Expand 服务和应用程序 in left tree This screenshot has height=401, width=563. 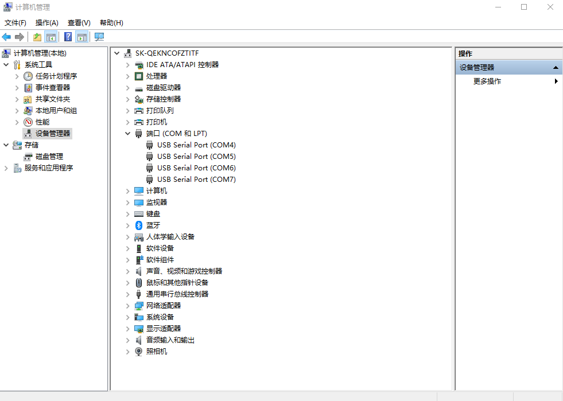[6, 168]
